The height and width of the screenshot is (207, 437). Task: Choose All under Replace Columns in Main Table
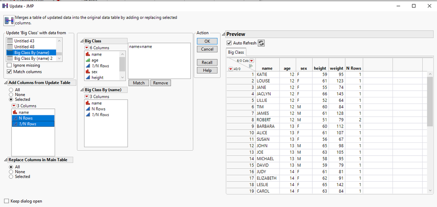(11, 167)
